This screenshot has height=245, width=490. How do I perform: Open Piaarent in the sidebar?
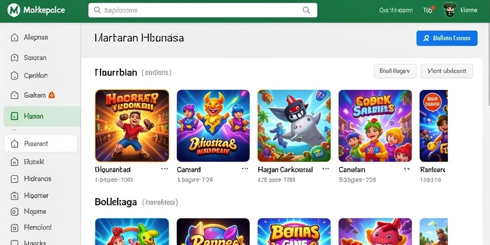pyautogui.click(x=41, y=144)
